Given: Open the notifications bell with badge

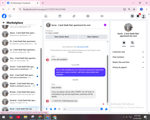Looking at the screenshot, I should (x=138, y=16).
